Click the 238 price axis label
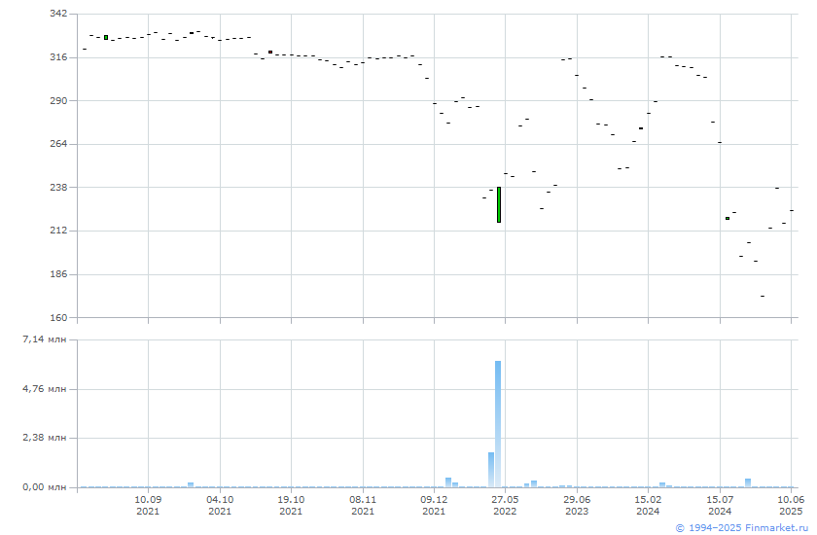Image resolution: width=817 pixels, height=535 pixels. coord(58,187)
